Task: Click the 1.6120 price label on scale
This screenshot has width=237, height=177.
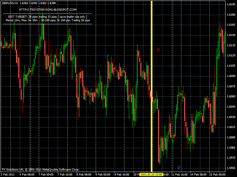Action: (231, 55)
